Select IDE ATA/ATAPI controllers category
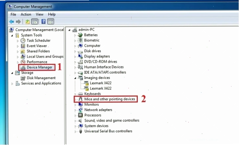The width and height of the screenshot is (239, 145). (105, 72)
